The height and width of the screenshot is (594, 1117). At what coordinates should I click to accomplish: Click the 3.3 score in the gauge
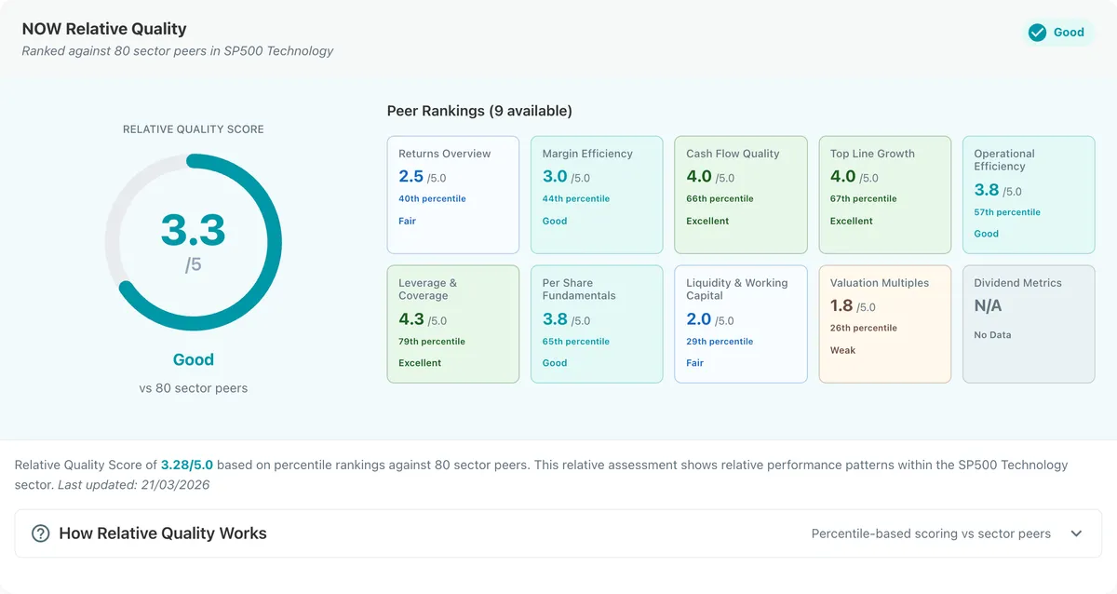(194, 229)
